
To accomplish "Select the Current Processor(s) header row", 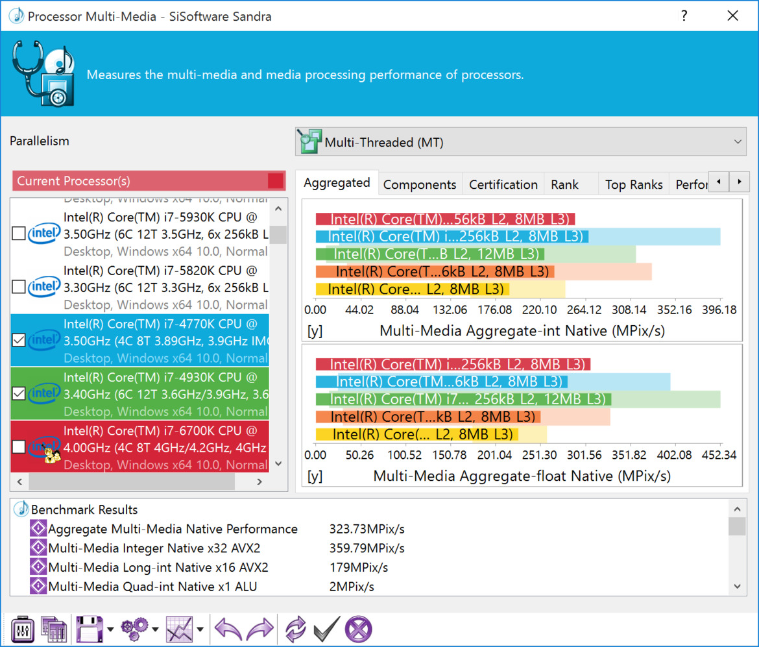I will point(149,180).
